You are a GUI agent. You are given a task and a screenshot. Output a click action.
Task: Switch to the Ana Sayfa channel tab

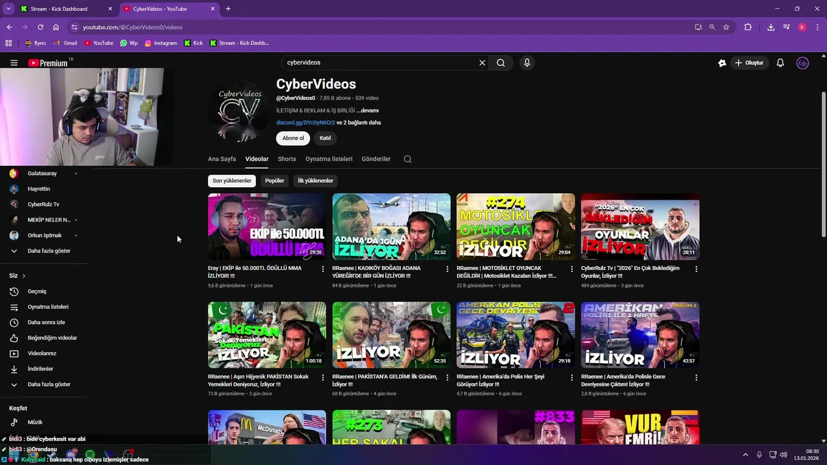click(x=222, y=159)
